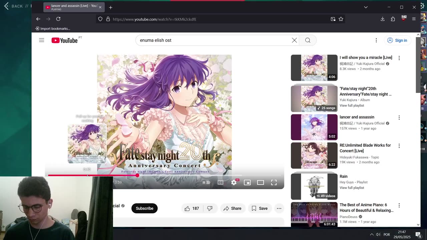Go back in browser history
The height and width of the screenshot is (240, 427).
click(38, 19)
